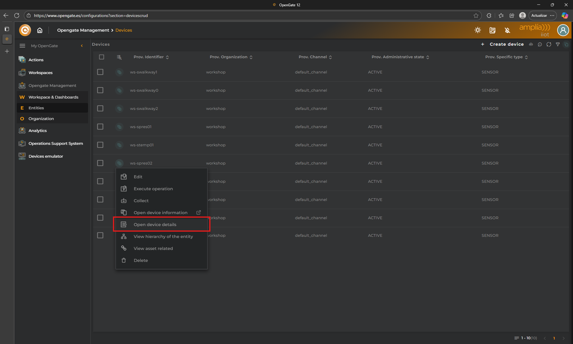Check the ws-swalkway1 row checkbox

coord(100,72)
